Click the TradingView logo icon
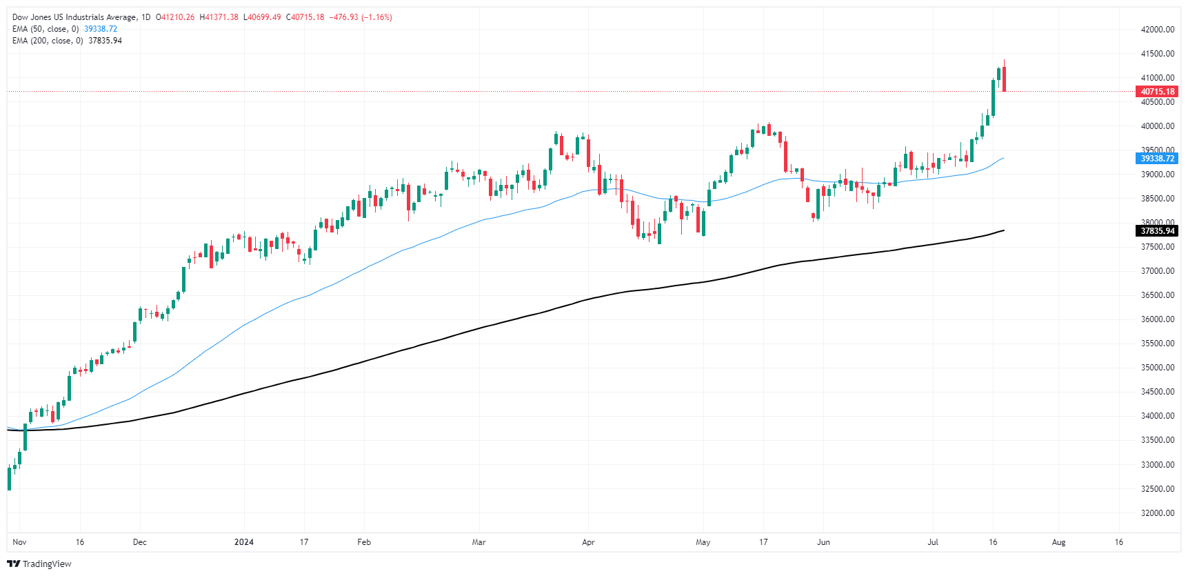The height and width of the screenshot is (576, 1188). point(13,564)
